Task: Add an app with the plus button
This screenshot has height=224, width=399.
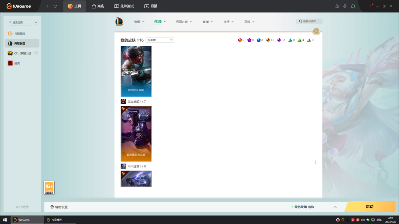Action: 36,22
